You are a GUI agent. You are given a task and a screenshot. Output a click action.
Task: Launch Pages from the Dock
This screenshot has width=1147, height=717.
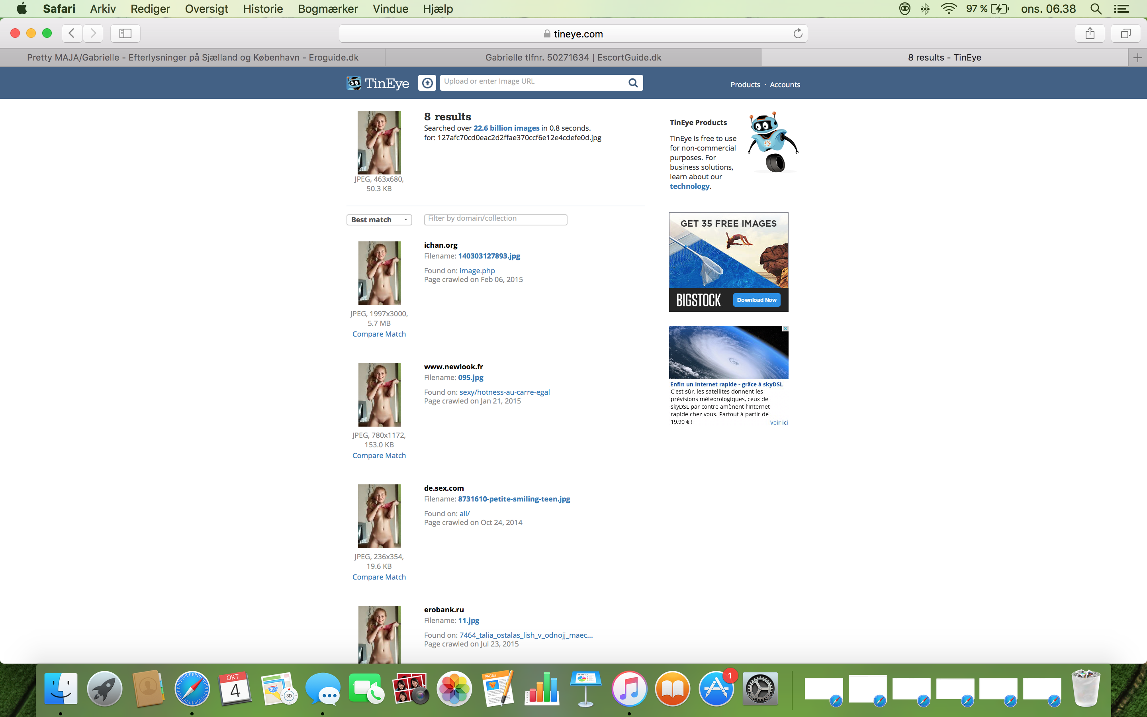[x=498, y=689]
